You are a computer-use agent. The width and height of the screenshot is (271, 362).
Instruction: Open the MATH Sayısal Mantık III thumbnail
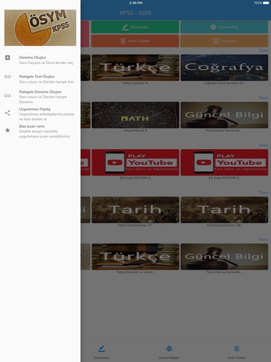pos(135,115)
